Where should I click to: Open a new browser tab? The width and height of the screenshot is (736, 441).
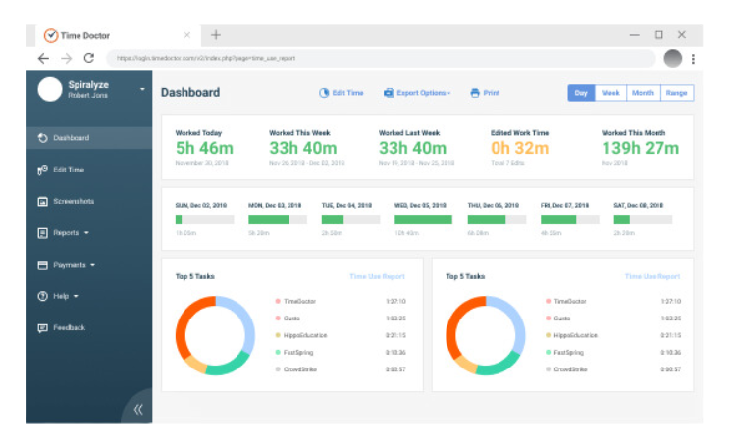[216, 35]
